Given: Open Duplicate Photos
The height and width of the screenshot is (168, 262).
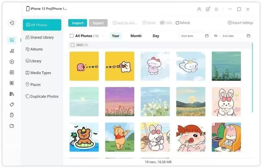Looking at the screenshot, I should [42, 96].
